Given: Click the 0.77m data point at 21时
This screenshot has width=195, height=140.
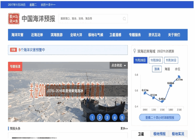Looking at the screenshot, I should [x=179, y=77].
